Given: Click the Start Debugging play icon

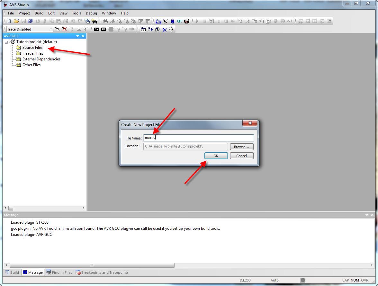Looking at the screenshot, I should 197,21.
